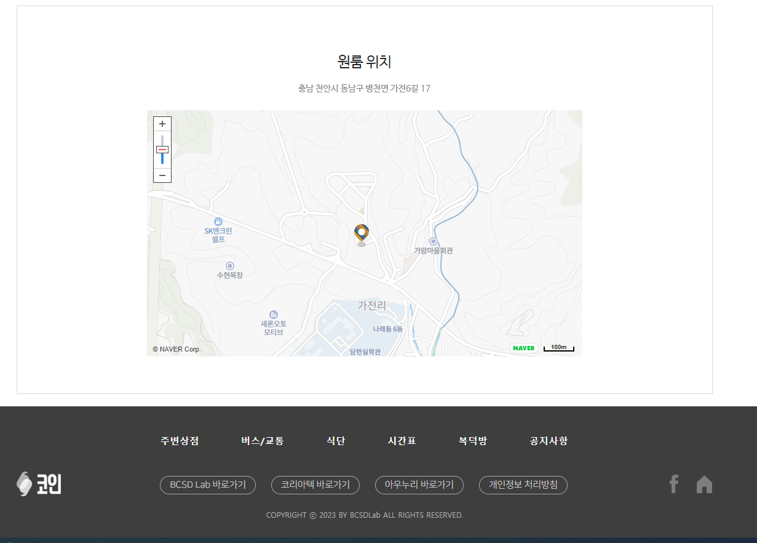Click the NAVER logo on the map

pos(523,348)
